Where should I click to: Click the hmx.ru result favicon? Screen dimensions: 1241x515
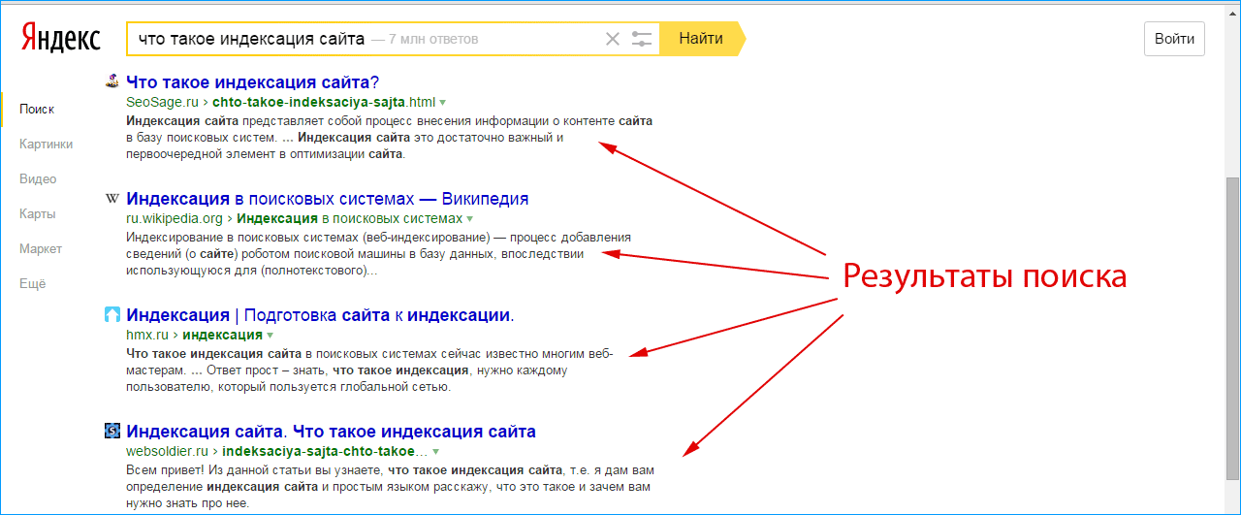click(111, 315)
